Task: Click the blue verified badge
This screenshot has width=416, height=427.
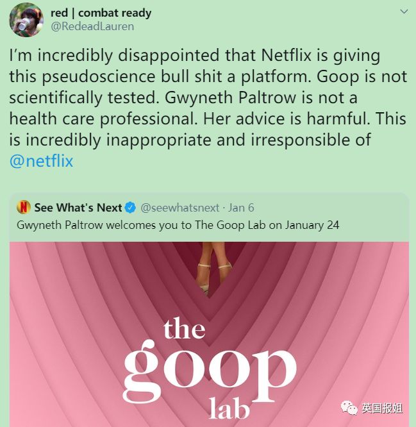Action: [130, 208]
